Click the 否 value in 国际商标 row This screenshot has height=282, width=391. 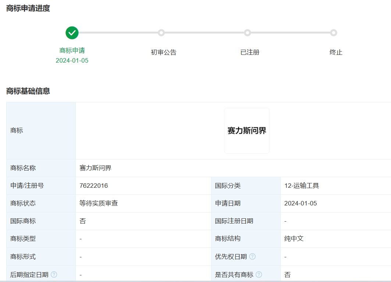tap(82, 221)
